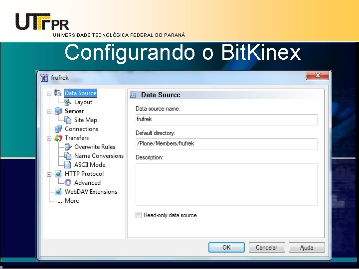359x269 pixels.
Task: Open WebDAV Extensions settings
Action: [x=91, y=192]
